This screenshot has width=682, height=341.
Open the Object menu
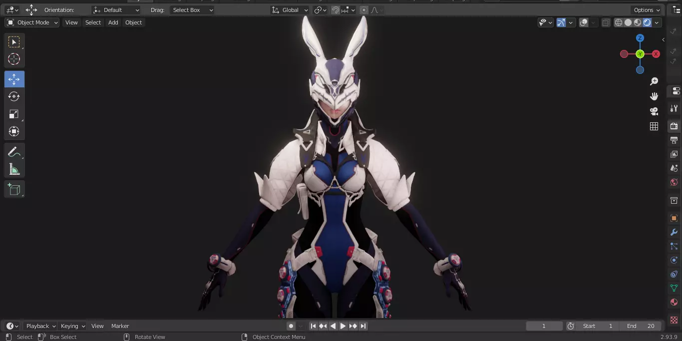pos(134,22)
